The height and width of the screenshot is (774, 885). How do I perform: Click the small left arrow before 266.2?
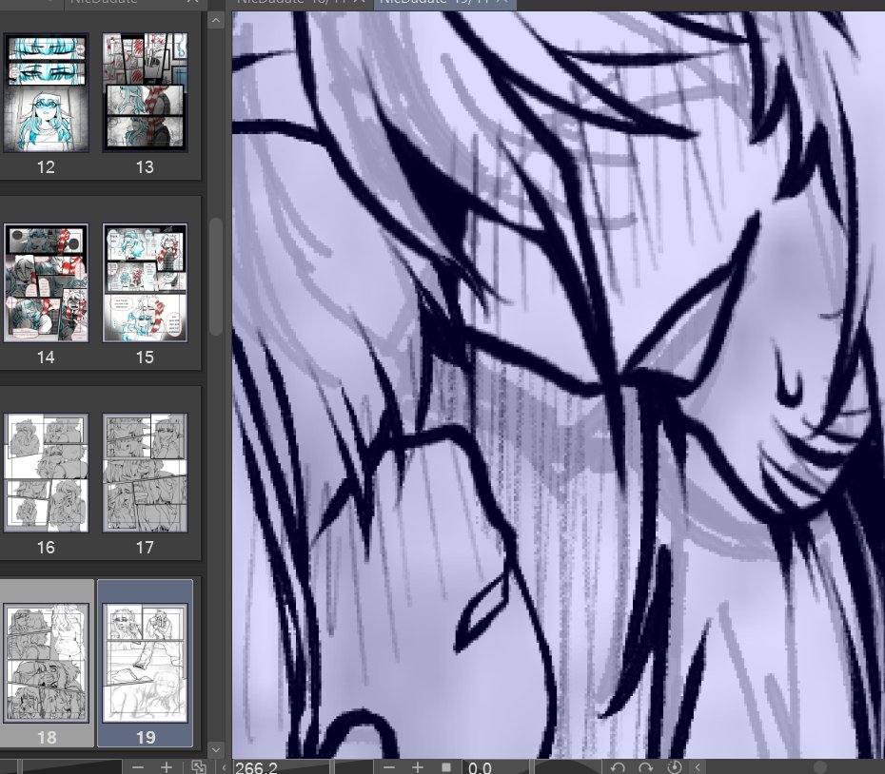click(224, 767)
